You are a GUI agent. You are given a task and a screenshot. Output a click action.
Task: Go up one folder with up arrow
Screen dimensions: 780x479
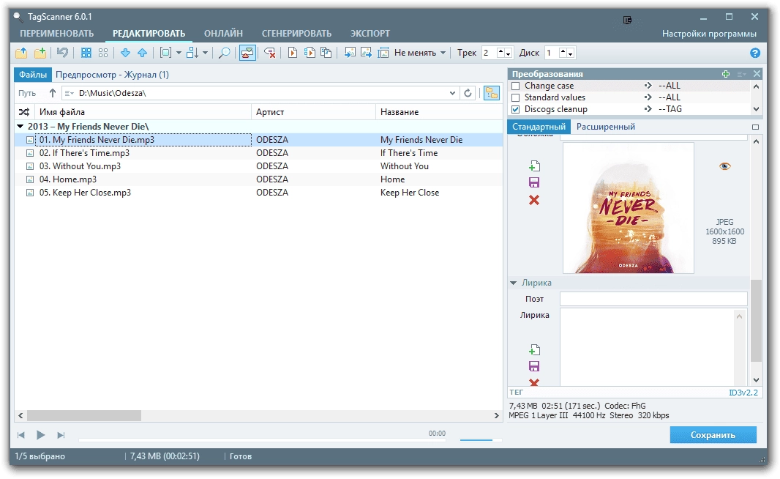coord(52,93)
